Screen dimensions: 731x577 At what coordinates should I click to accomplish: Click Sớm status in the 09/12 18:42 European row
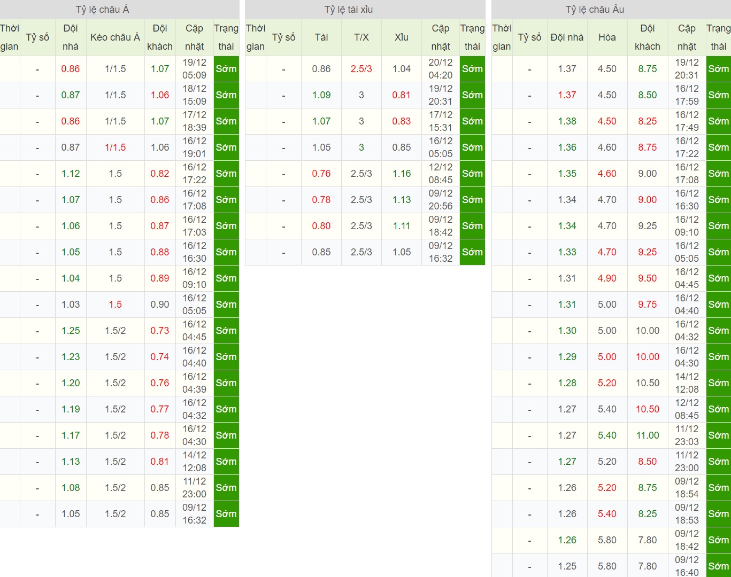tap(718, 540)
